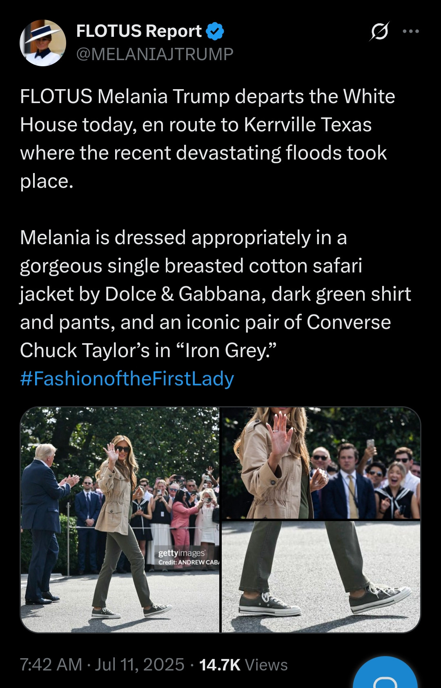441x688 pixels.
Task: Click the 7:42 AM post time
Action: point(51,665)
